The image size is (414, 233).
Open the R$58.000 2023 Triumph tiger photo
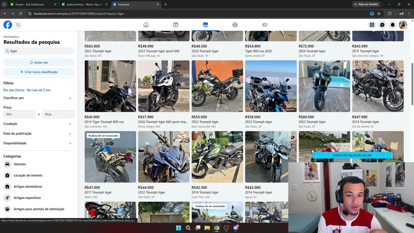271,86
